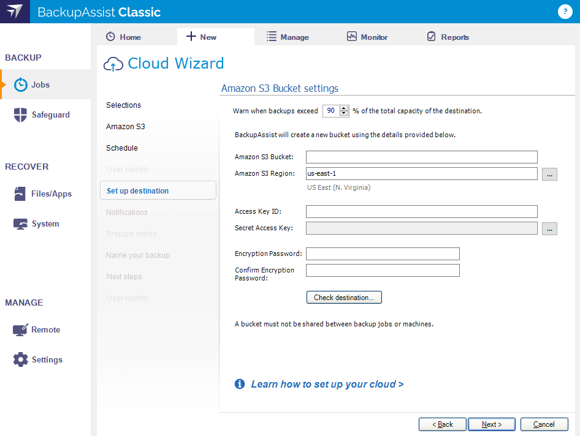The height and width of the screenshot is (436, 580).
Task: Click the Remote monitor icon
Action: point(20,329)
